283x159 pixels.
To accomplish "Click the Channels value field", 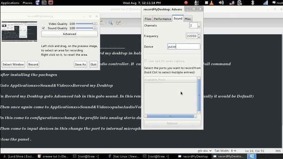I will (x=193, y=26).
